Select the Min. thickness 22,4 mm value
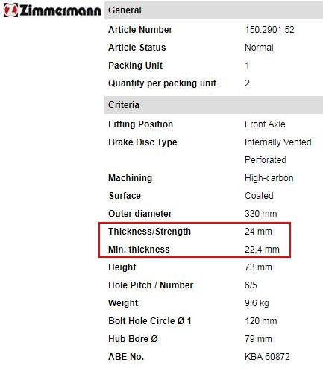This screenshot has height=377, width=323. point(262,250)
